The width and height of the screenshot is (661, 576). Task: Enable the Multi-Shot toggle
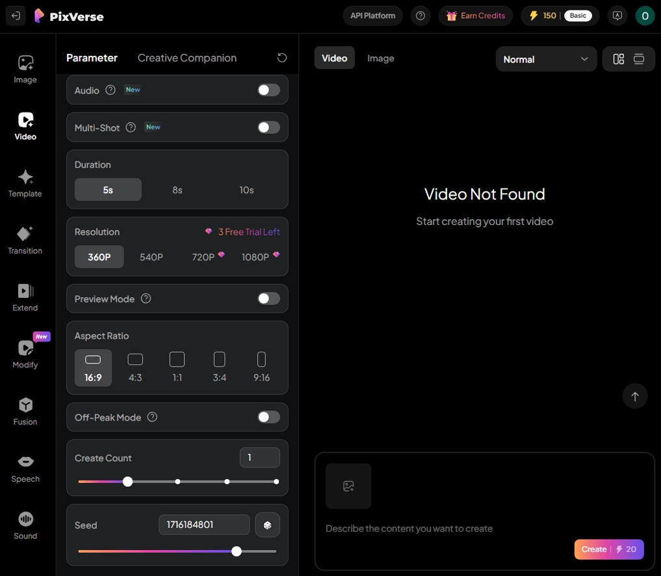click(268, 127)
